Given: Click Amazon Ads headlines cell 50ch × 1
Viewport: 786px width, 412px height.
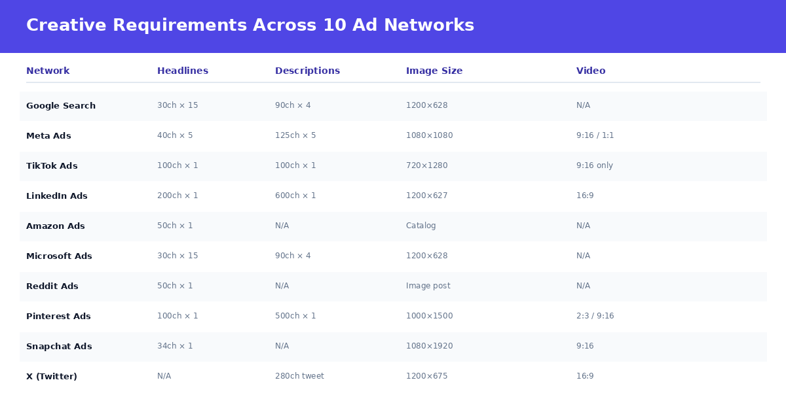Looking at the screenshot, I should pos(175,226).
